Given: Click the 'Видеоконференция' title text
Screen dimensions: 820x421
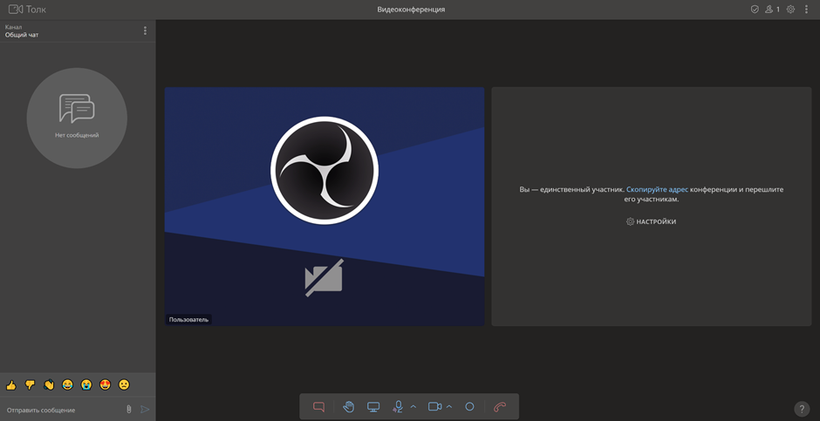Looking at the screenshot, I should [x=411, y=10].
